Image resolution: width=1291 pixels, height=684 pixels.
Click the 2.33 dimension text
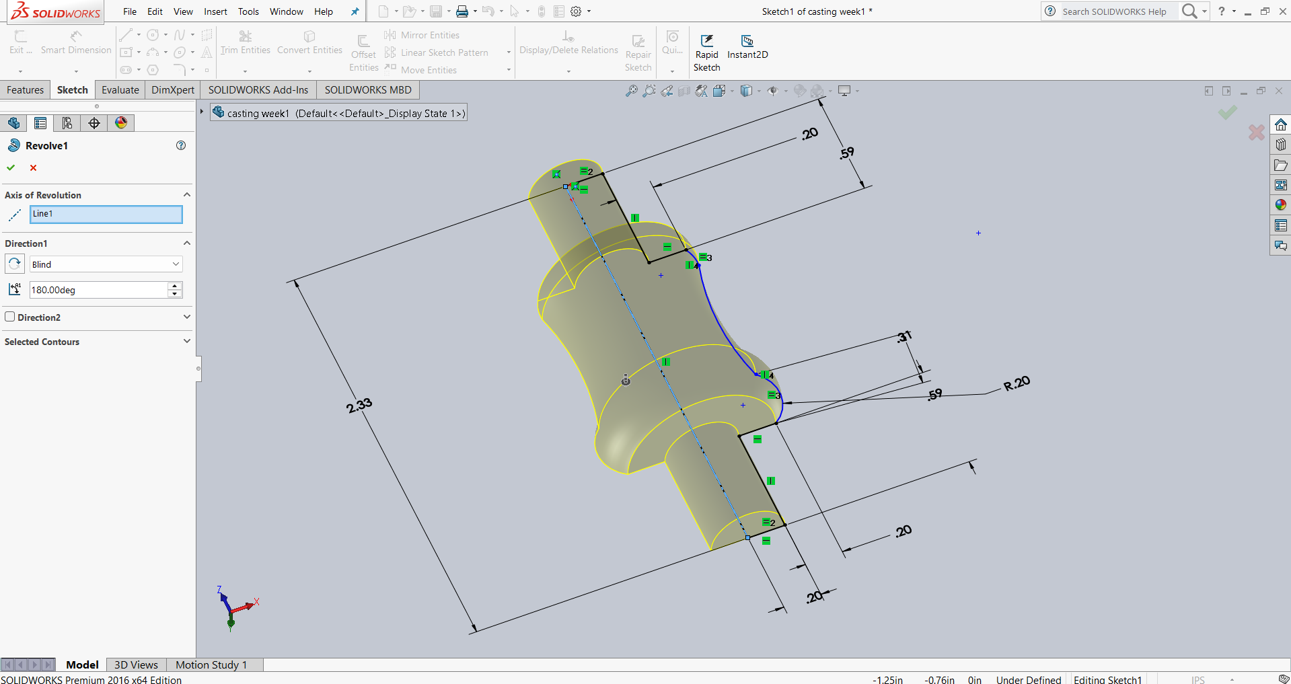(359, 405)
